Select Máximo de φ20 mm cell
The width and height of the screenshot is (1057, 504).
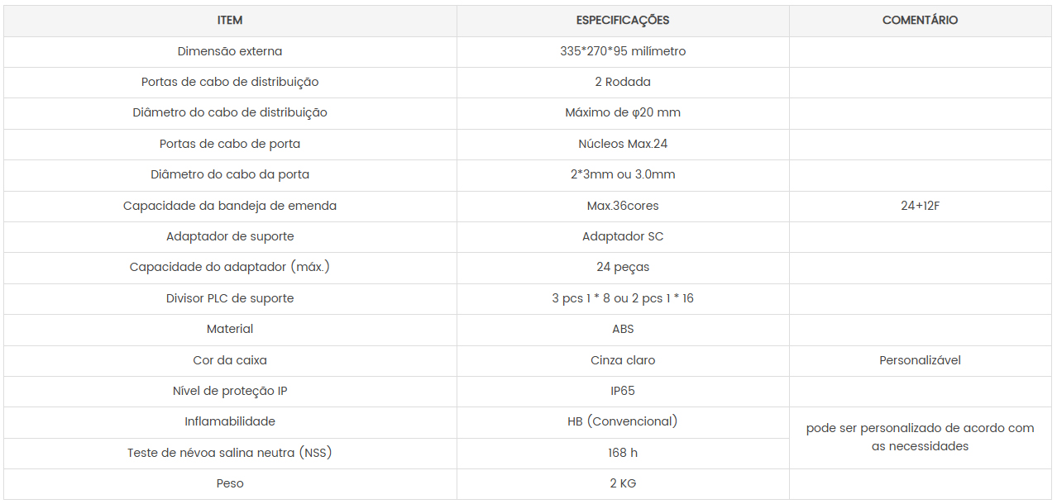(623, 112)
